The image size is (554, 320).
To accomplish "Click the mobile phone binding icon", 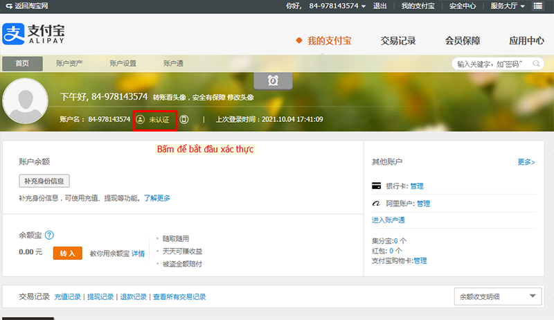I will (x=184, y=119).
